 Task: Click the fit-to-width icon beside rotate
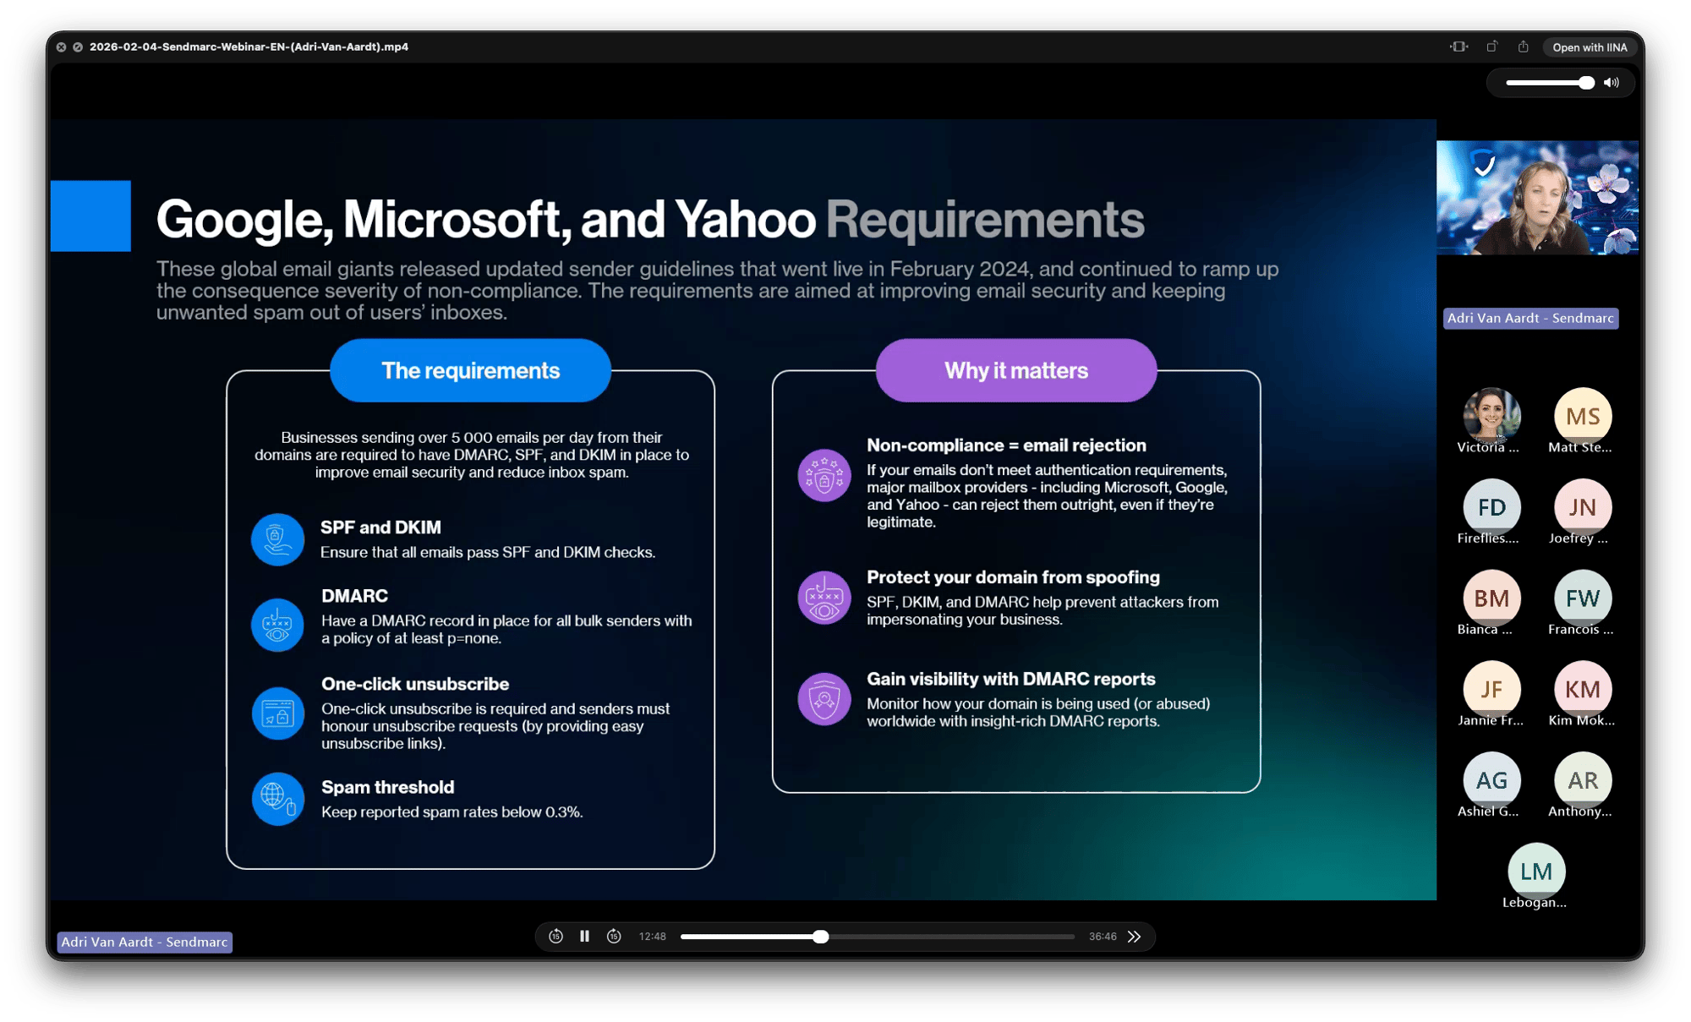1458,47
